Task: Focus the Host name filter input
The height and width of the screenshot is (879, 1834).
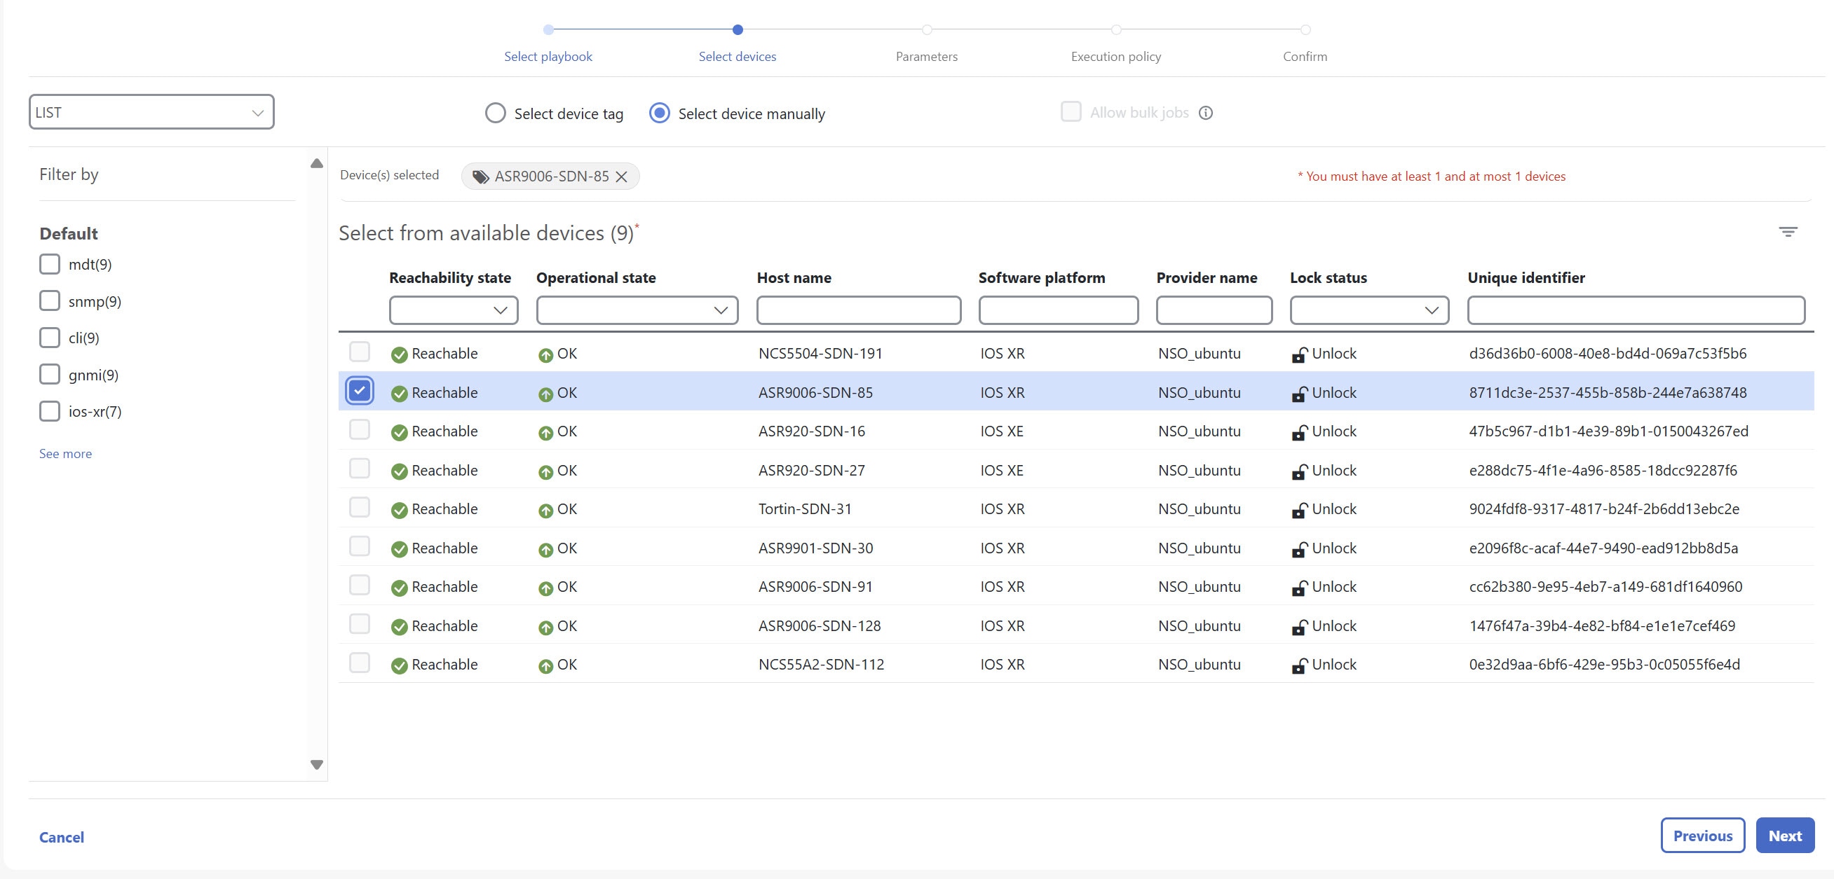Action: point(859,310)
